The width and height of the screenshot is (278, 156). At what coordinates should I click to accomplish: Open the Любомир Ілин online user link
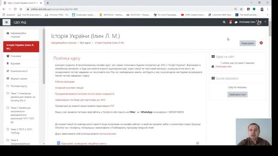coord(223,66)
